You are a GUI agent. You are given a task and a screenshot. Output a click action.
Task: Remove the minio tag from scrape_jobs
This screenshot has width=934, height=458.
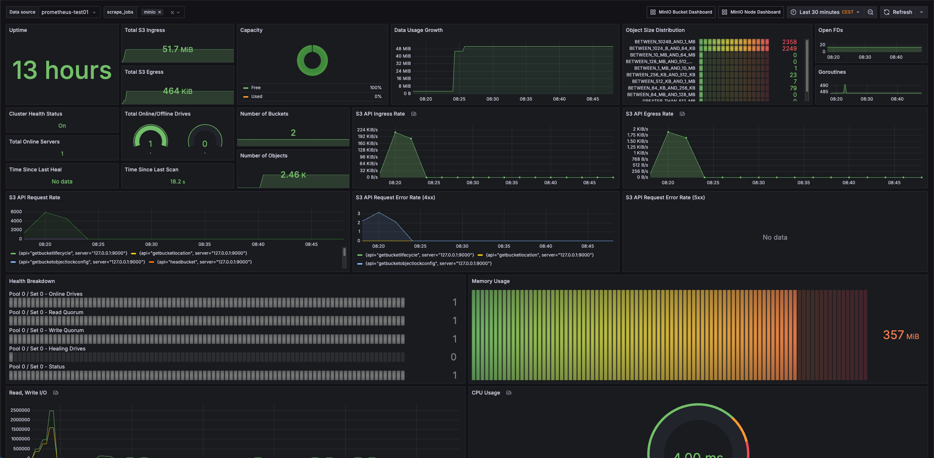coord(160,12)
